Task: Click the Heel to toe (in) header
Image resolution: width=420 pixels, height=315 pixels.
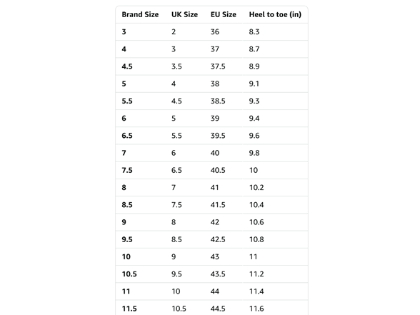Action: (x=275, y=14)
